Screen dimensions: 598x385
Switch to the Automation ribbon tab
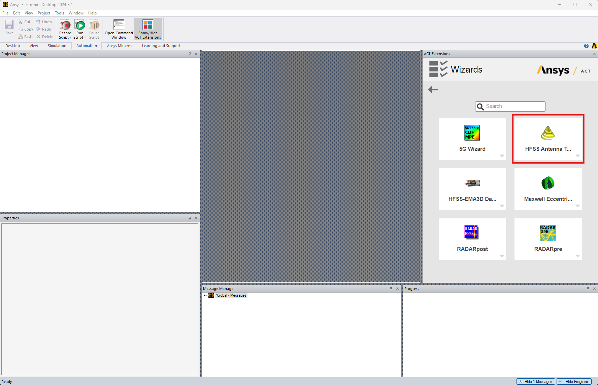(x=87, y=46)
